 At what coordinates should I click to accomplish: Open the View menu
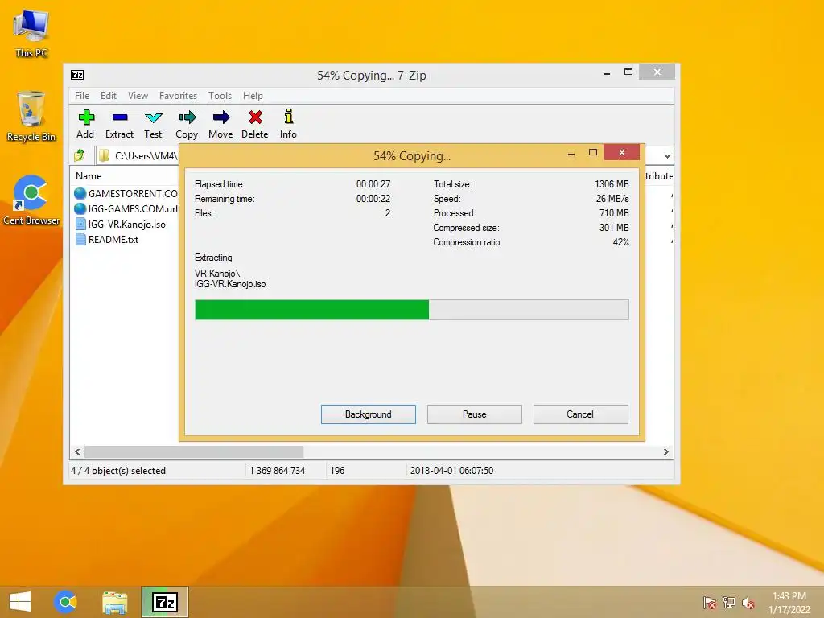(138, 96)
